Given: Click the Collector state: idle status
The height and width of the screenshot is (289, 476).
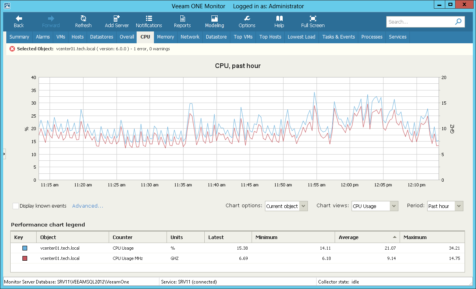Looking at the screenshot, I should pyautogui.click(x=339, y=282).
